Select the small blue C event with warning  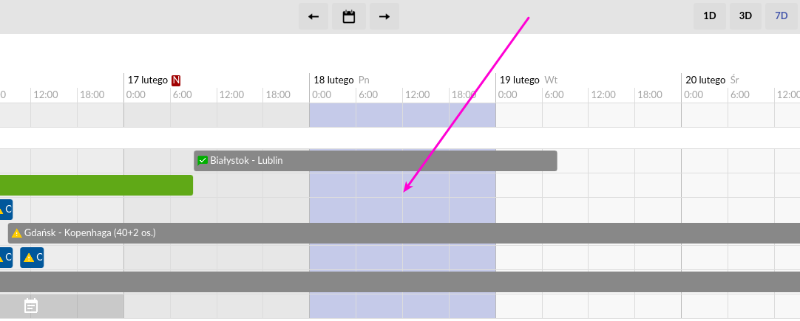coord(32,258)
